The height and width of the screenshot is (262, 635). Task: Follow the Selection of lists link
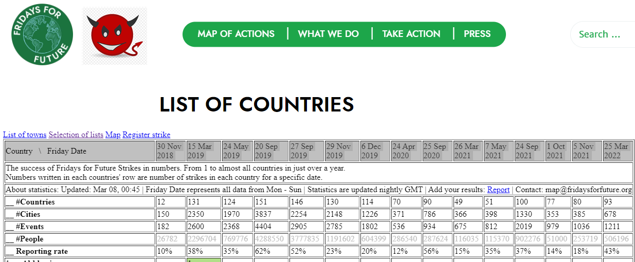(76, 135)
